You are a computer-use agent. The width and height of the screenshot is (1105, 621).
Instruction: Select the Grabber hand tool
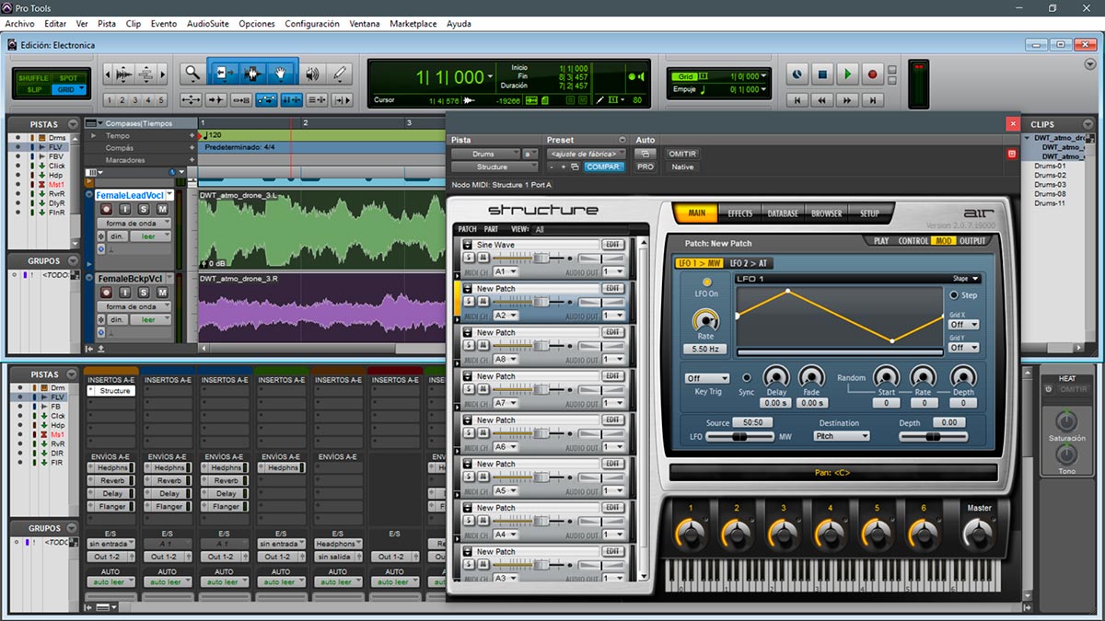click(x=282, y=74)
